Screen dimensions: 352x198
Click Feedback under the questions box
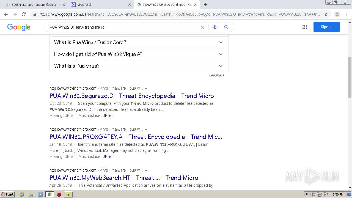coord(217,75)
